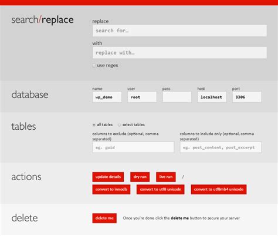Click the host field containing localhost
The width and height of the screenshot is (278, 236).
(212, 97)
